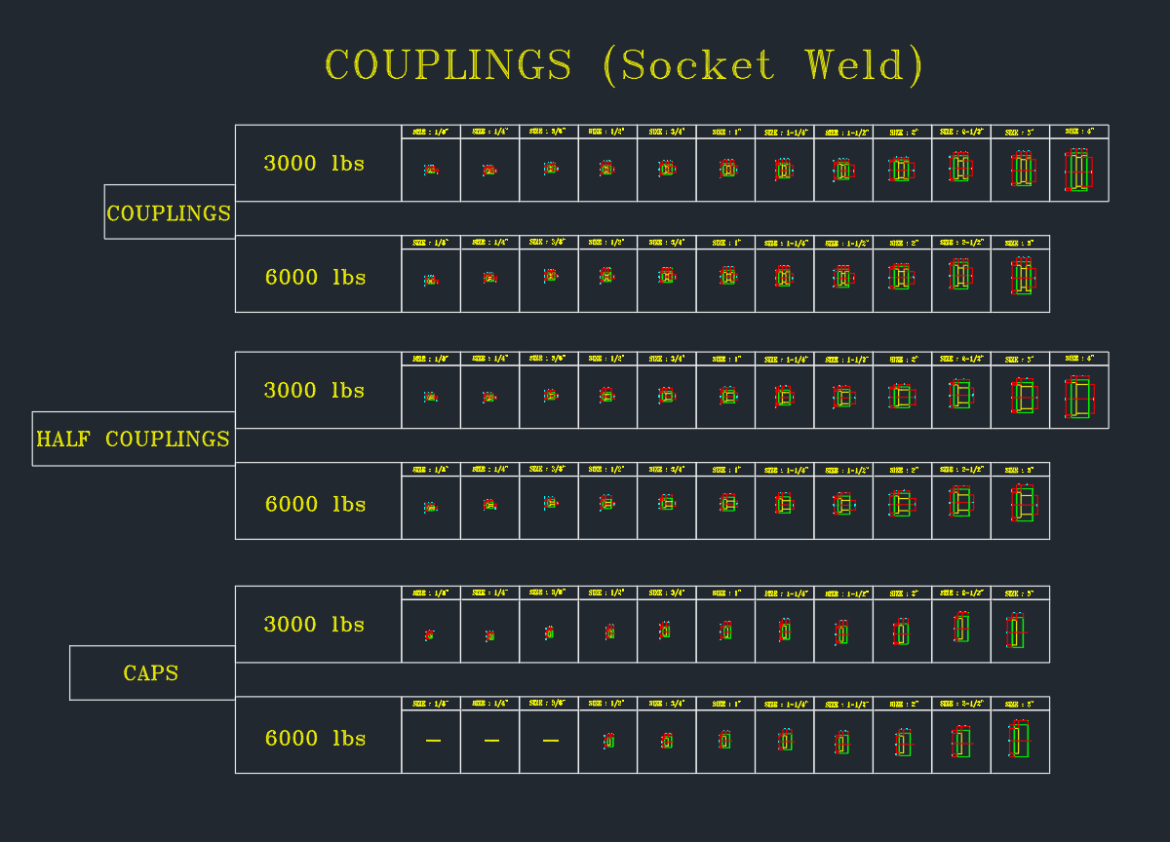Select the CAPS category label box

[151, 673]
